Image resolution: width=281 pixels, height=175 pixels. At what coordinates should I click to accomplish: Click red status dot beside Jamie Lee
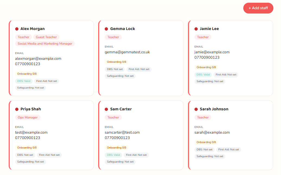click(x=196, y=29)
